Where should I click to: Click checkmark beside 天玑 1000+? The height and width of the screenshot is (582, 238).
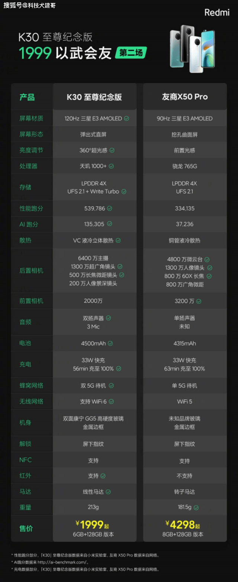coord(111,166)
